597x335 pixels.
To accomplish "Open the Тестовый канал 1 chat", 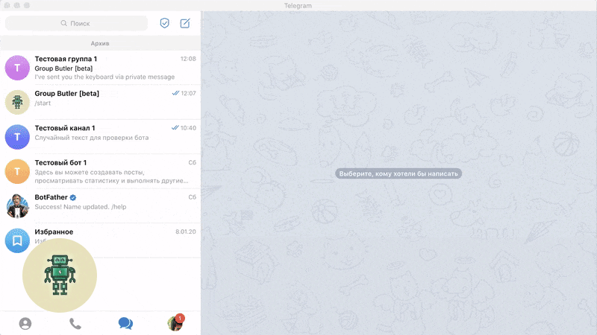I will coord(100,137).
